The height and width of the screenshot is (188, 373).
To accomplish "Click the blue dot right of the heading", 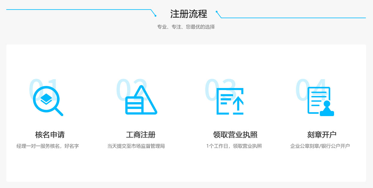I will [217, 12].
